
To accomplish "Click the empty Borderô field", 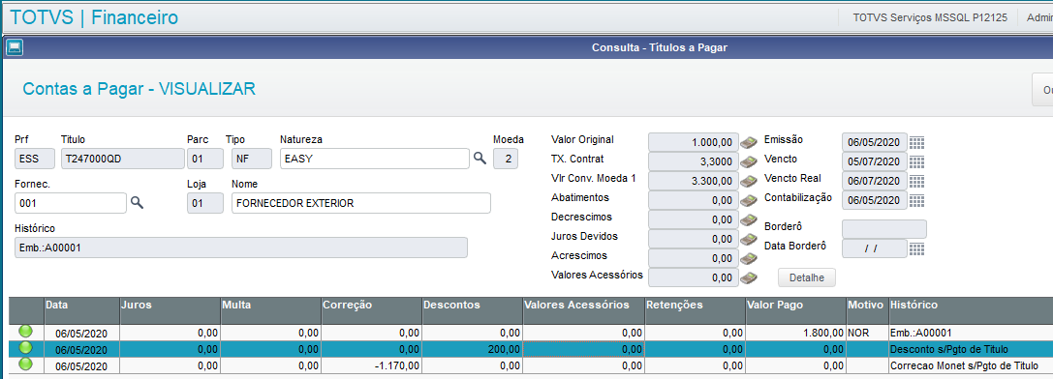I will (x=883, y=229).
